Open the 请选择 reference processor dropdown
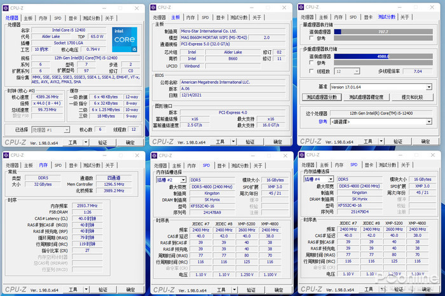This screenshot has height=296, width=445. (381, 121)
